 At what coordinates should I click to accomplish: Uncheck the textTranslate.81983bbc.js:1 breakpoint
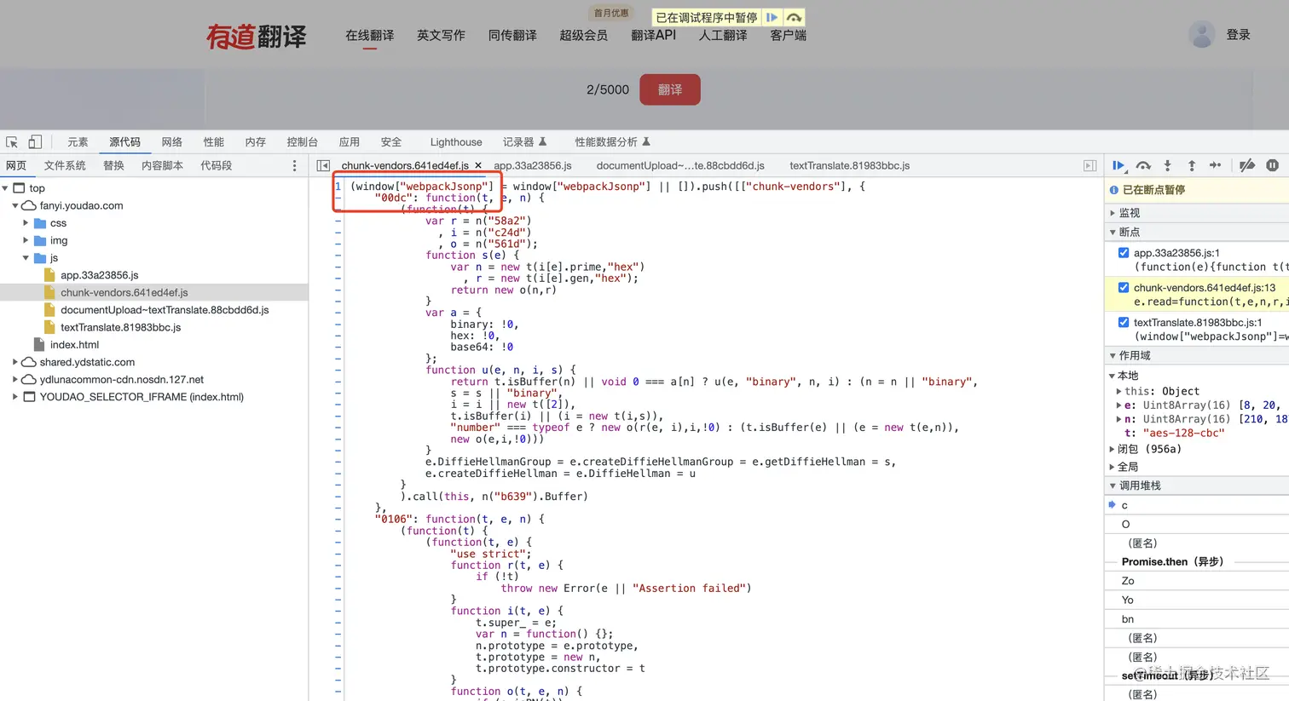(x=1124, y=322)
